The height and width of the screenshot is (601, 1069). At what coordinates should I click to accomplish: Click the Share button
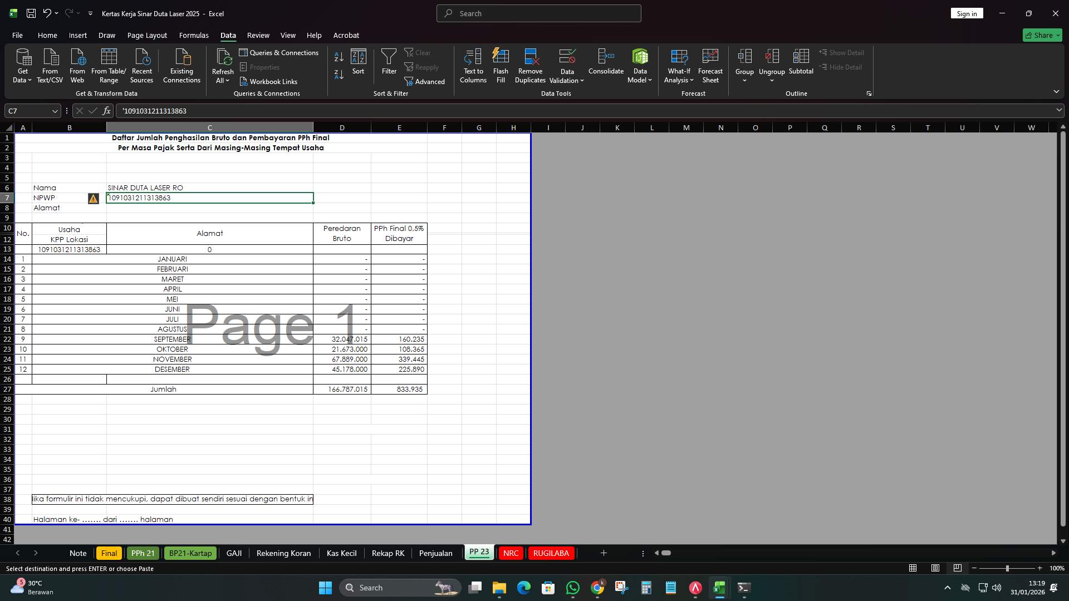[x=1041, y=35]
